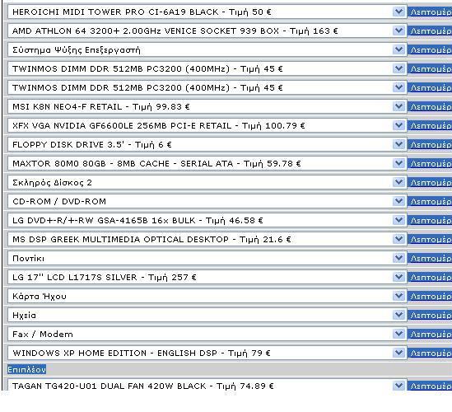Click Λεπτομέρειες link in the Ηχεία row

point(430,315)
